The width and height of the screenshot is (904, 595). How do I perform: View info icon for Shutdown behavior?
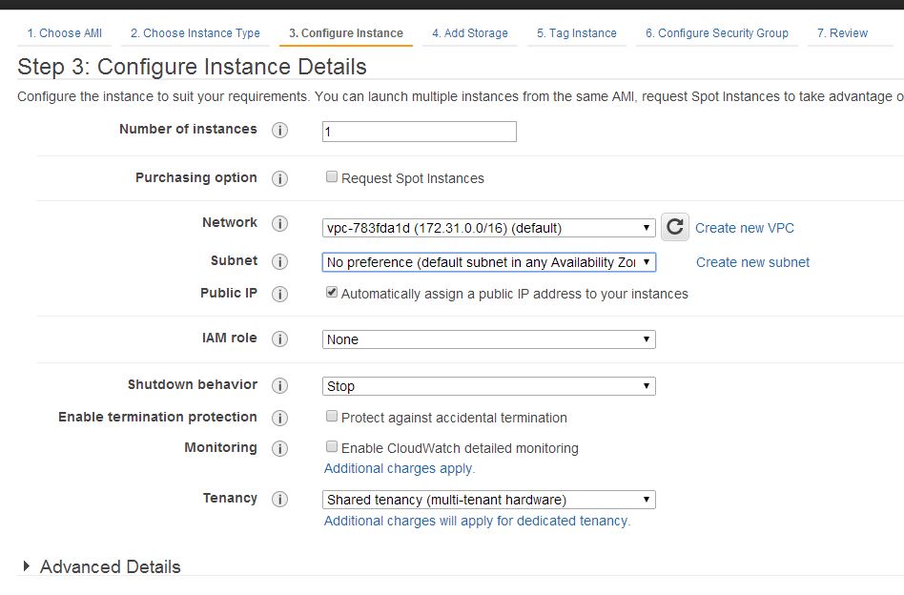(x=279, y=386)
